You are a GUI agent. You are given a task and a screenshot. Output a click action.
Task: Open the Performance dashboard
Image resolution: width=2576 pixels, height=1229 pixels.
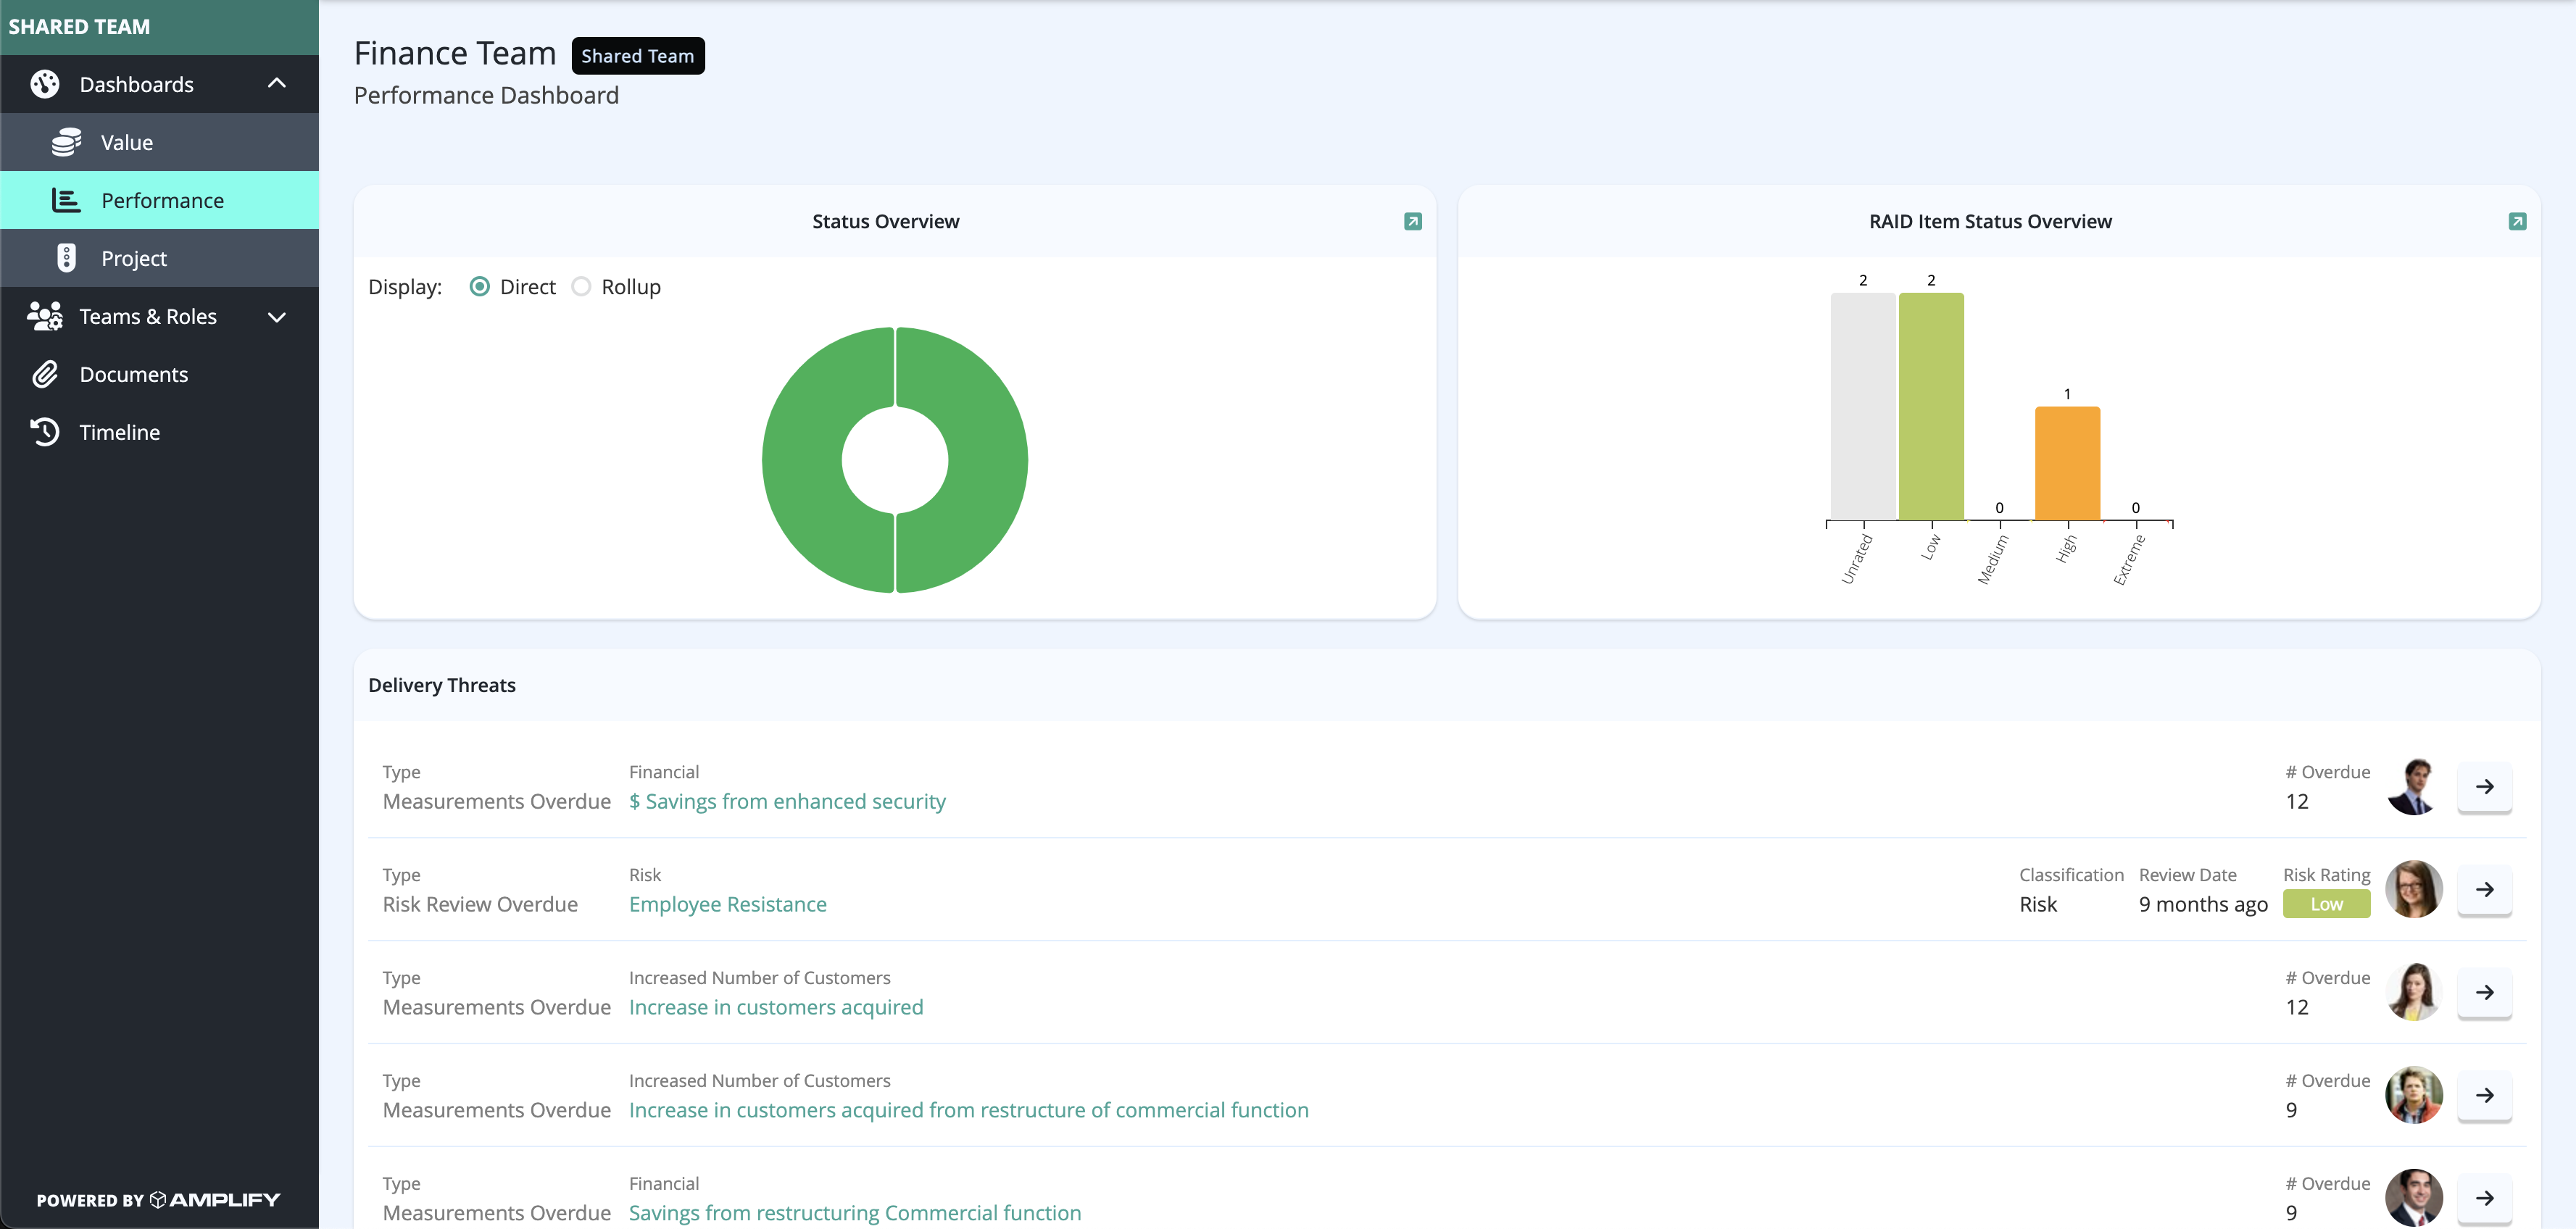160,200
